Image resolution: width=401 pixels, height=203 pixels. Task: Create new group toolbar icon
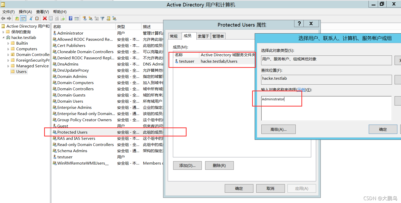coord(91,18)
